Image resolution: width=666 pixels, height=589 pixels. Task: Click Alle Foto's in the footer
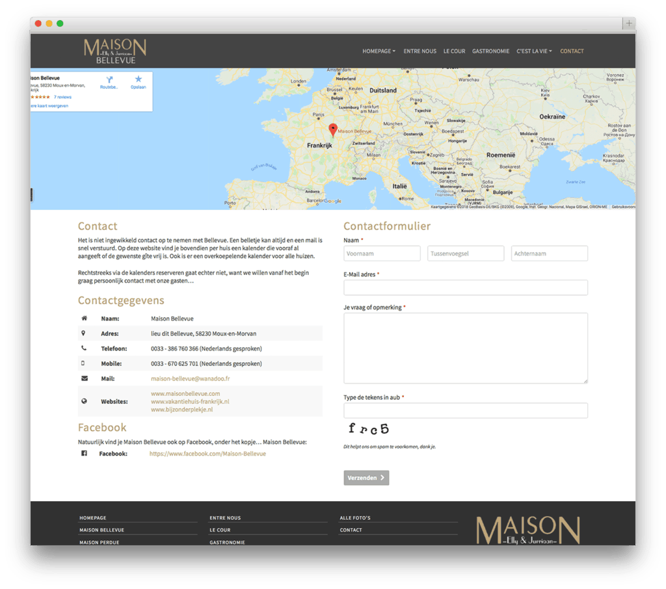coord(355,518)
